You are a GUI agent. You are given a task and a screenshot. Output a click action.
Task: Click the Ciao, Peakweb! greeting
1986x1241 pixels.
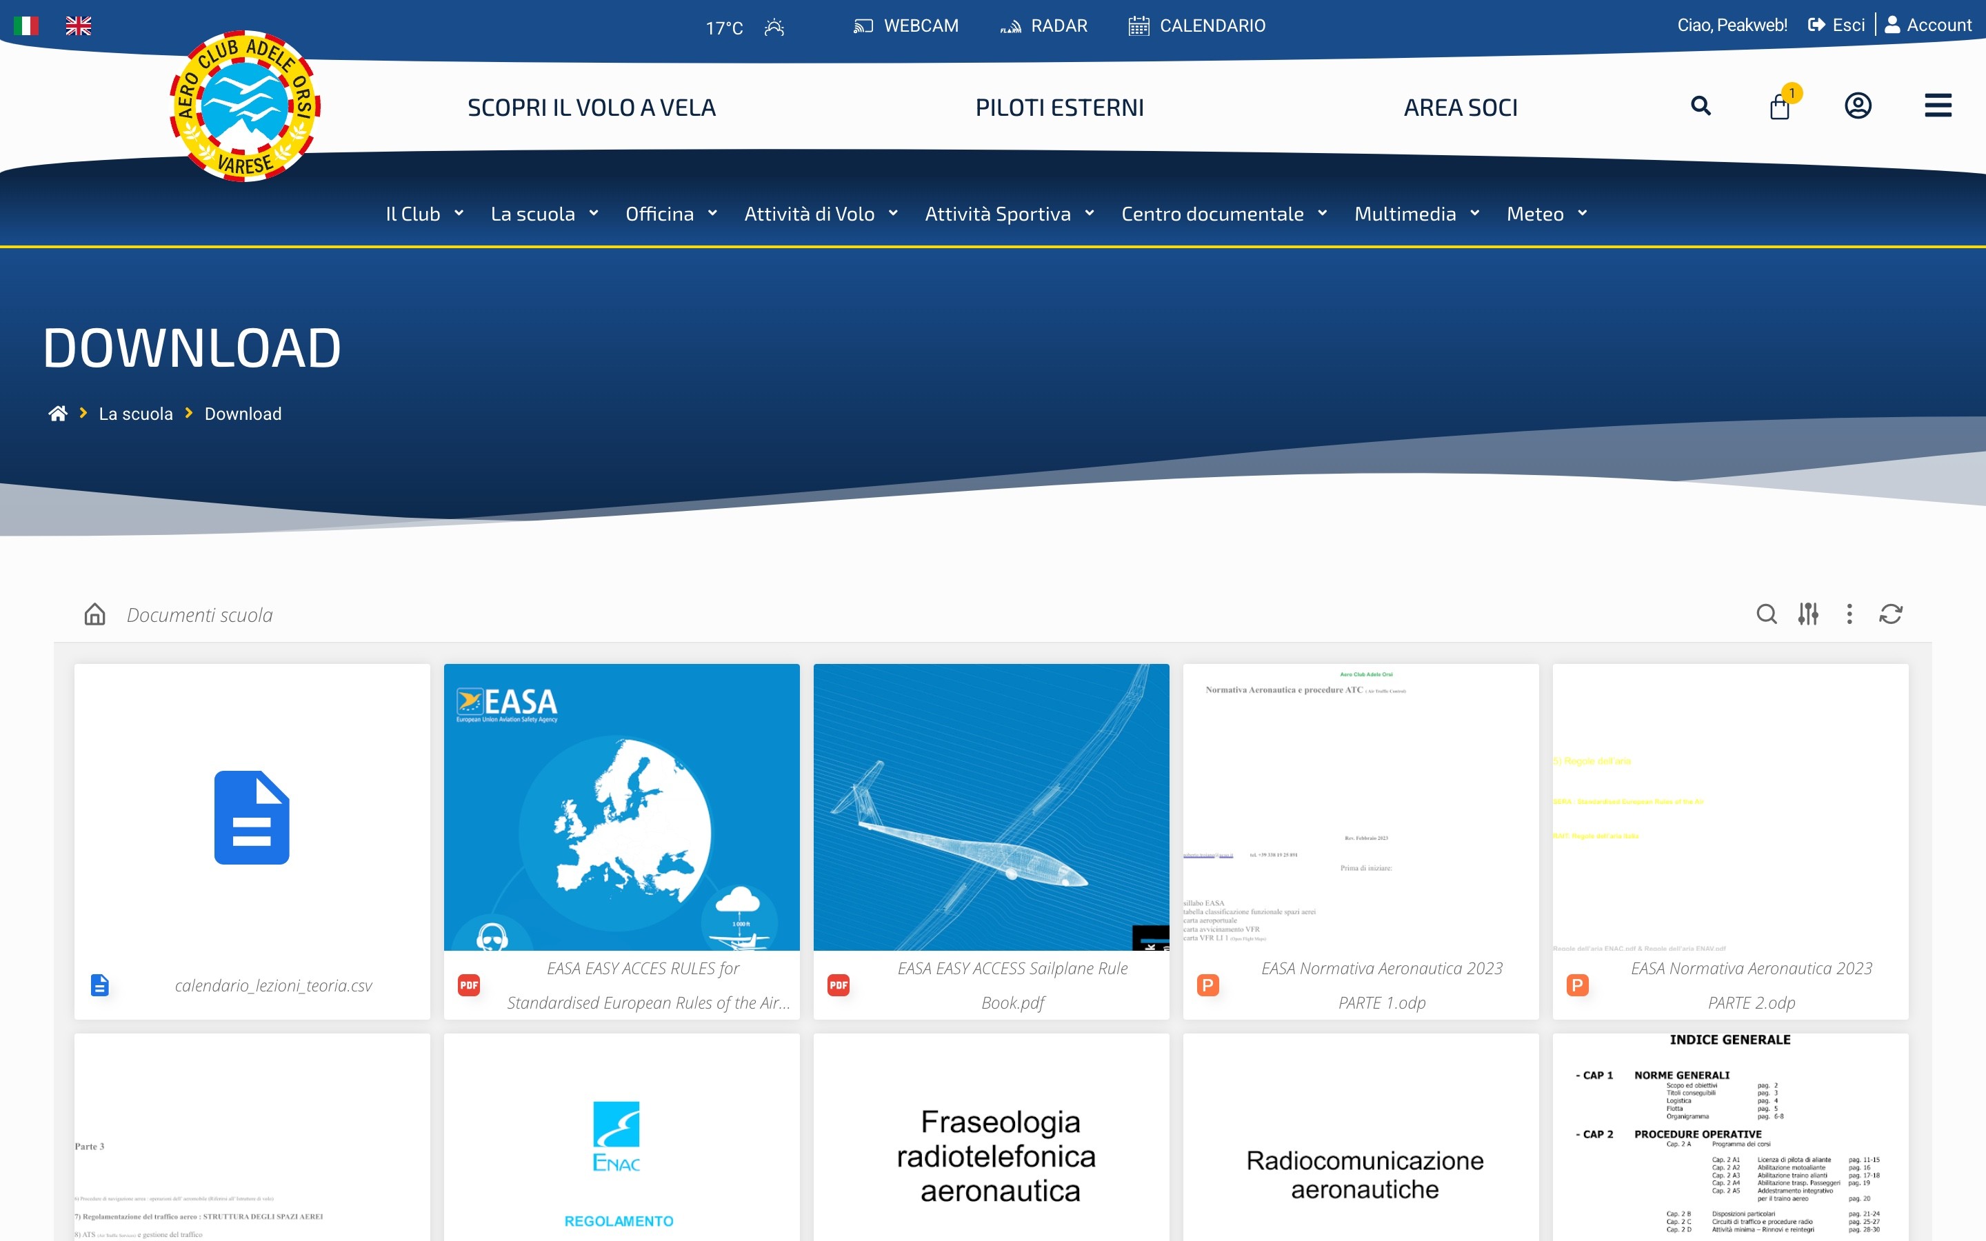click(1732, 25)
